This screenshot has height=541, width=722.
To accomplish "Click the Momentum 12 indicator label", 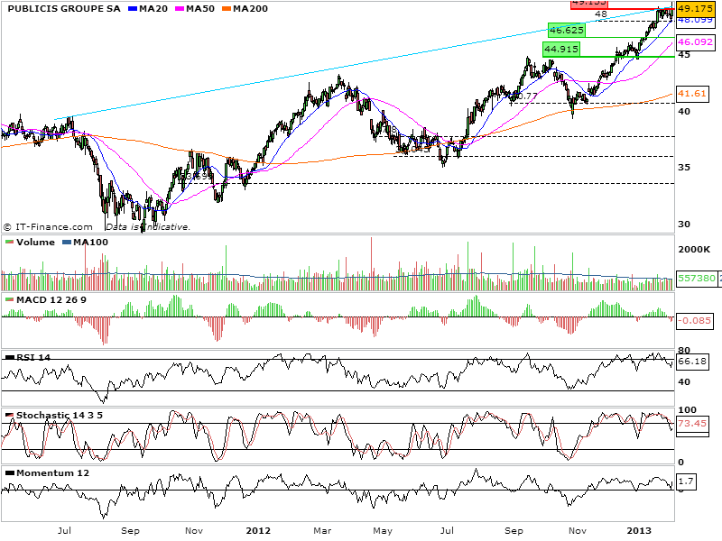I will coord(52,472).
